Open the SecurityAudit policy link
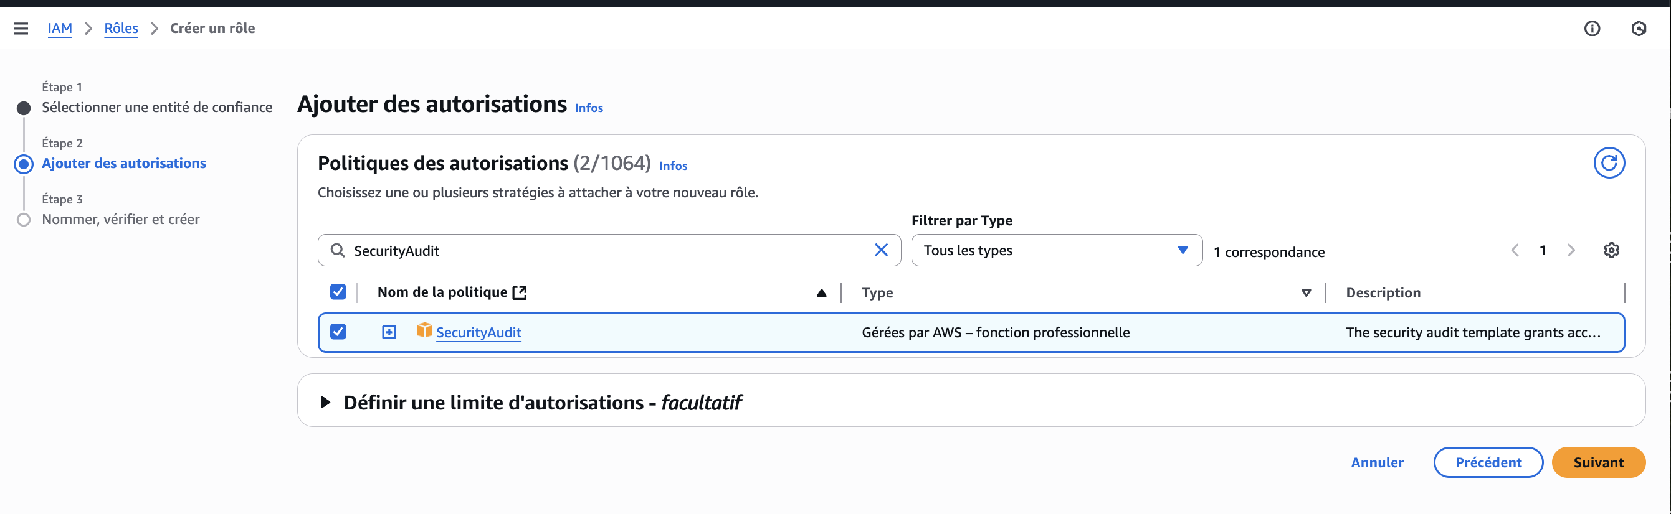 point(478,332)
